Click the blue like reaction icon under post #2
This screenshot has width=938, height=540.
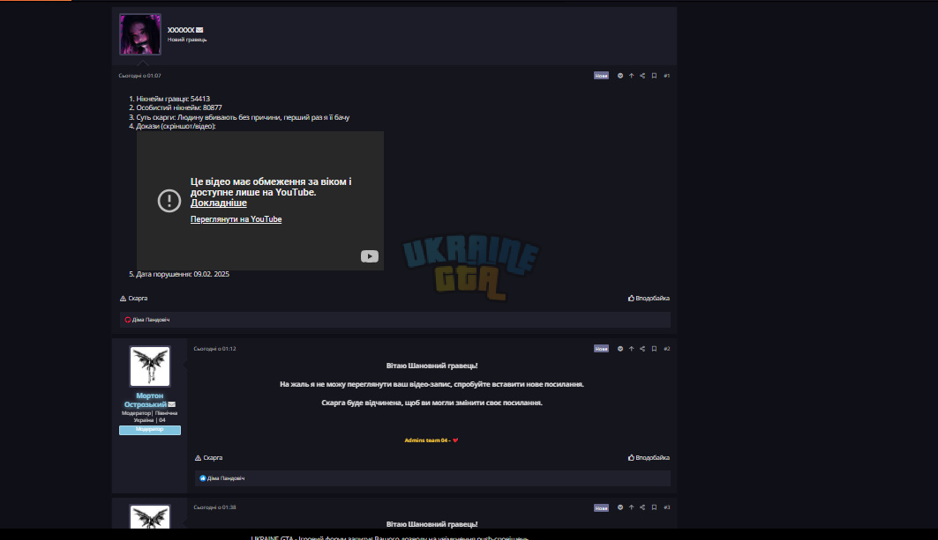tap(202, 478)
